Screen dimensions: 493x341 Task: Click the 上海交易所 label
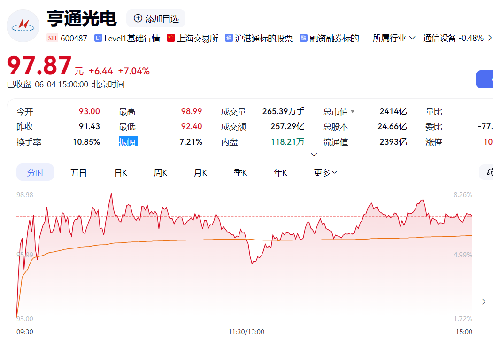[198, 39]
